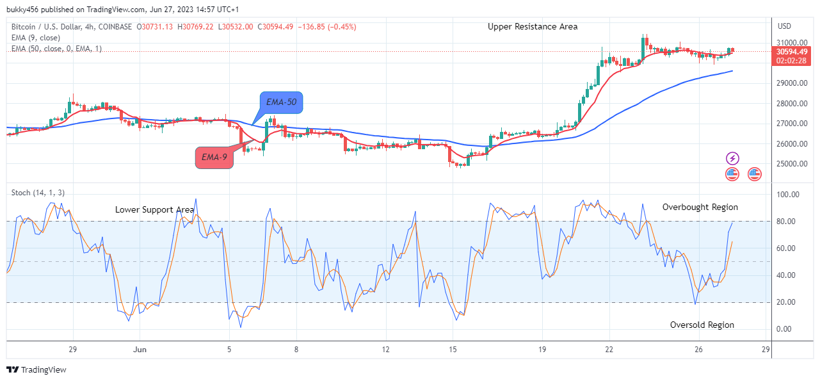
Task: Select the Stoch (14, 1, 3) indicator legend
Action: [x=37, y=193]
